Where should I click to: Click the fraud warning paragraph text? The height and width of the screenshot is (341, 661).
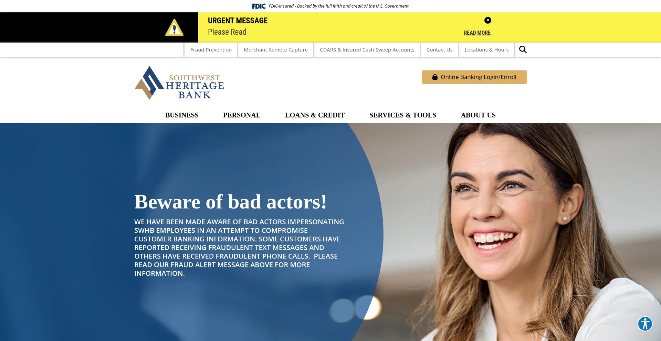click(x=239, y=248)
